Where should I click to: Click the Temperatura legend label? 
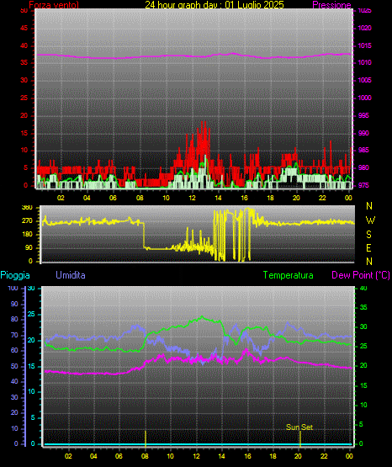click(289, 275)
